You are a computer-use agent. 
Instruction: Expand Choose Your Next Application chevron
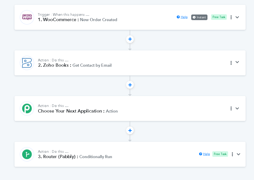coord(237,108)
